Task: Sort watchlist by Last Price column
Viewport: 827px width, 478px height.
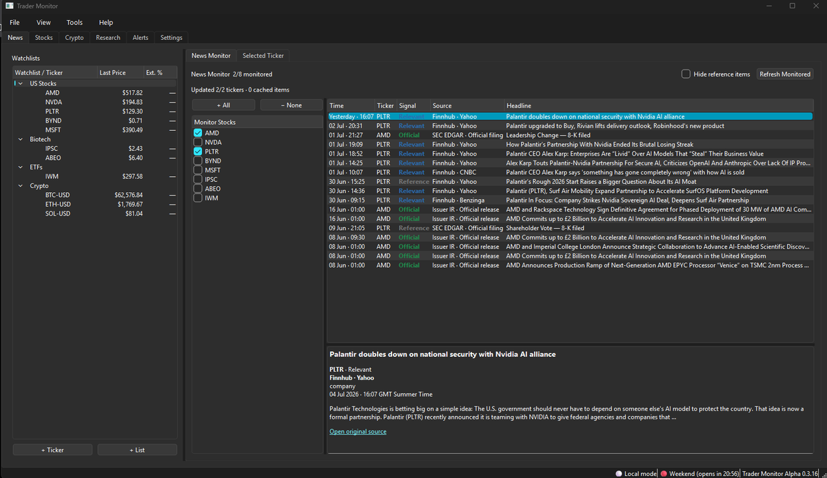Action: (x=119, y=72)
